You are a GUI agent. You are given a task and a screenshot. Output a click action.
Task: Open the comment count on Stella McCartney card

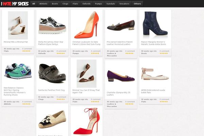[61, 51]
